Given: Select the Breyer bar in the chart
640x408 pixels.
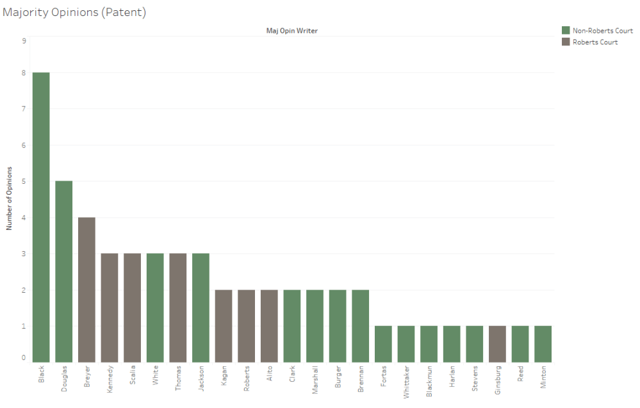Looking at the screenshot, I should point(86,290).
